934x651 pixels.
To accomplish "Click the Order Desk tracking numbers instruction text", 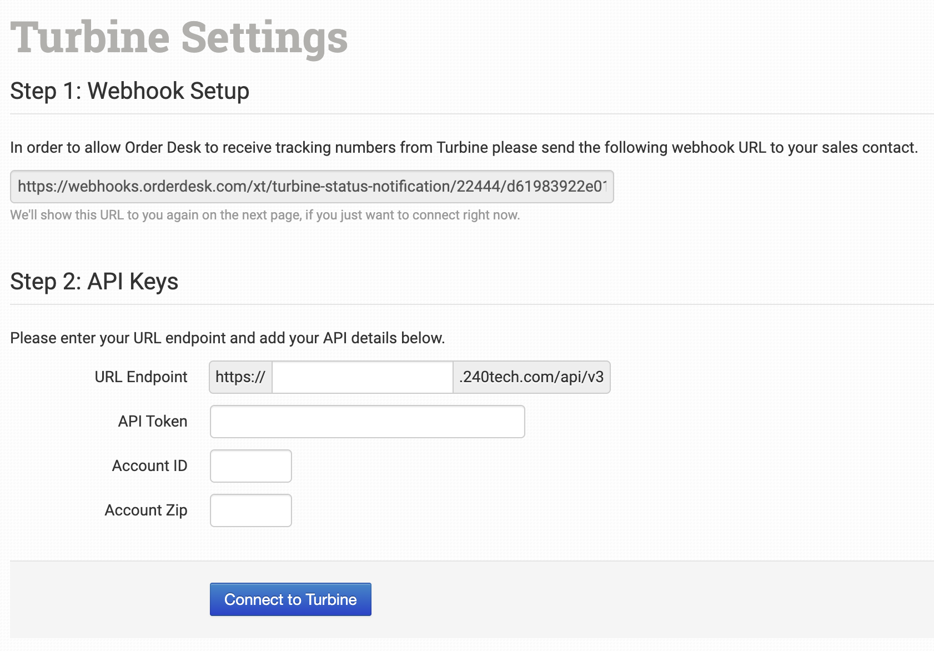I will pyautogui.click(x=464, y=148).
